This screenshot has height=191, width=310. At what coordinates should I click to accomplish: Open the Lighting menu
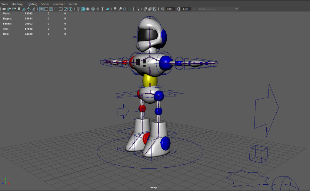tap(32, 4)
